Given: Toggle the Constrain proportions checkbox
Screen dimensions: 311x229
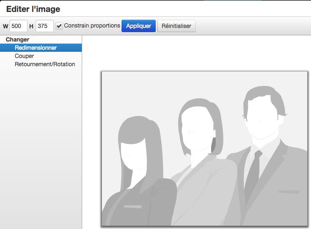Looking at the screenshot, I should click(x=59, y=26).
